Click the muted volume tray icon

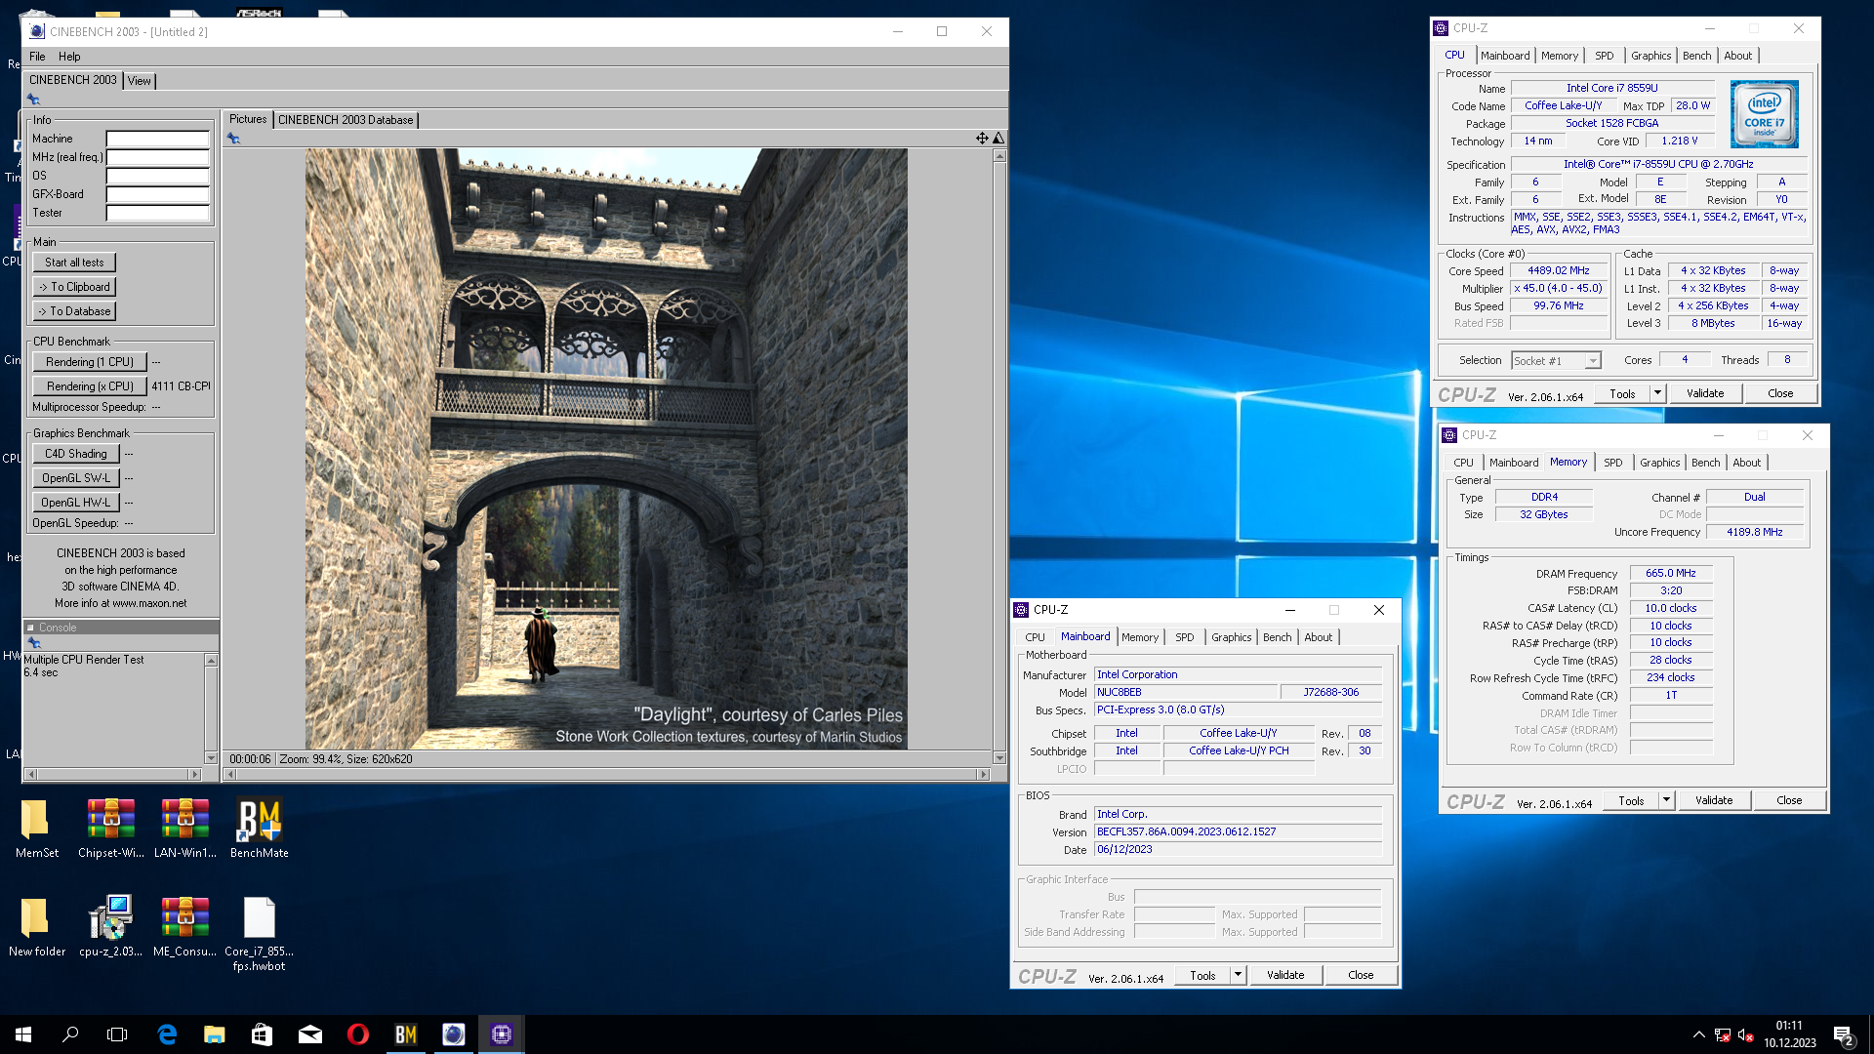[1745, 1034]
